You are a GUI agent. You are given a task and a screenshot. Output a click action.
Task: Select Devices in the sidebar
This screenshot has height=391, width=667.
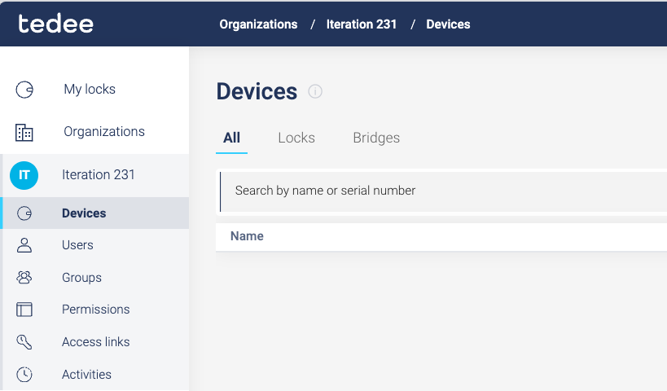pos(84,213)
